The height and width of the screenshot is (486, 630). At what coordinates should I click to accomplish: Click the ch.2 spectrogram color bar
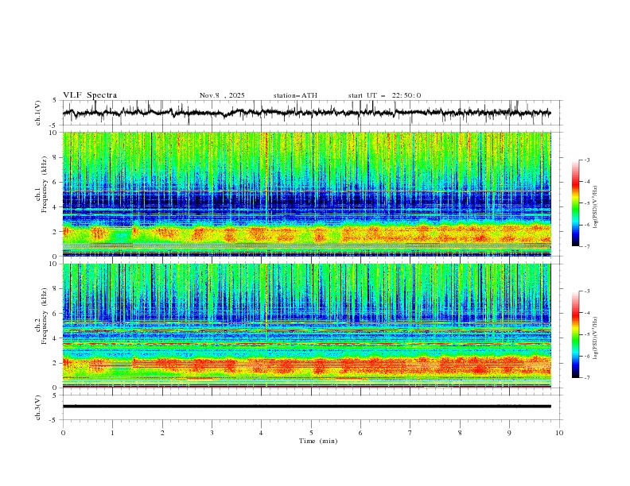pyautogui.click(x=575, y=334)
